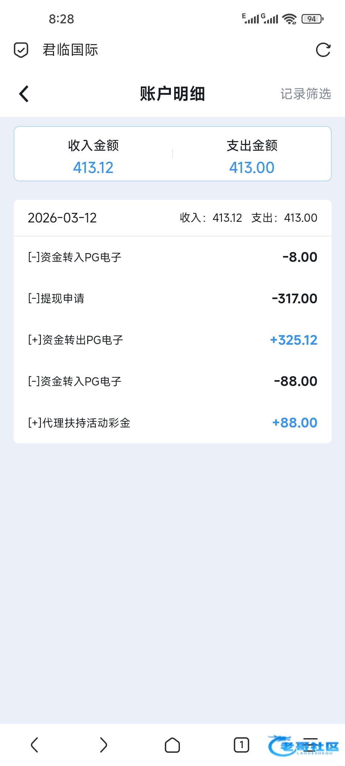Reload the page with refresh icon
The width and height of the screenshot is (345, 766).
323,50
